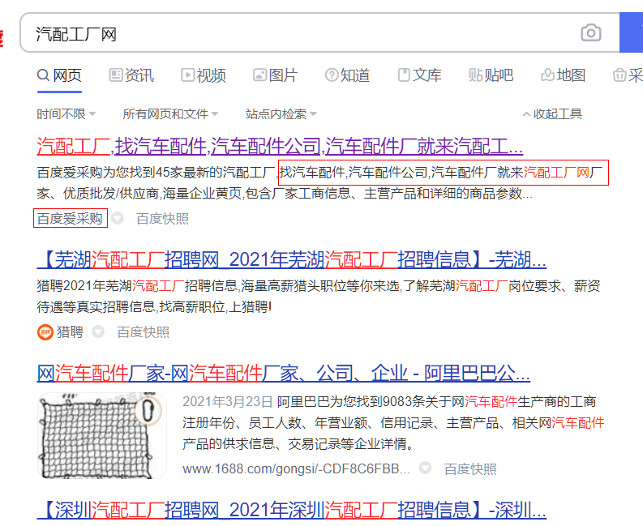This screenshot has width=643, height=526.
Task: Open the 资讯 news tab
Action: (131, 75)
